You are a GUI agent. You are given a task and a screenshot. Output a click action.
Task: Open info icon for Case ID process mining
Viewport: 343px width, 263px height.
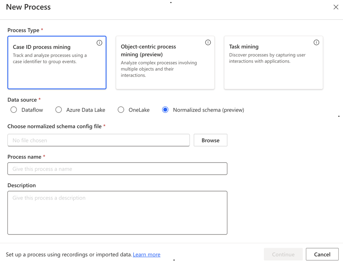click(x=99, y=43)
